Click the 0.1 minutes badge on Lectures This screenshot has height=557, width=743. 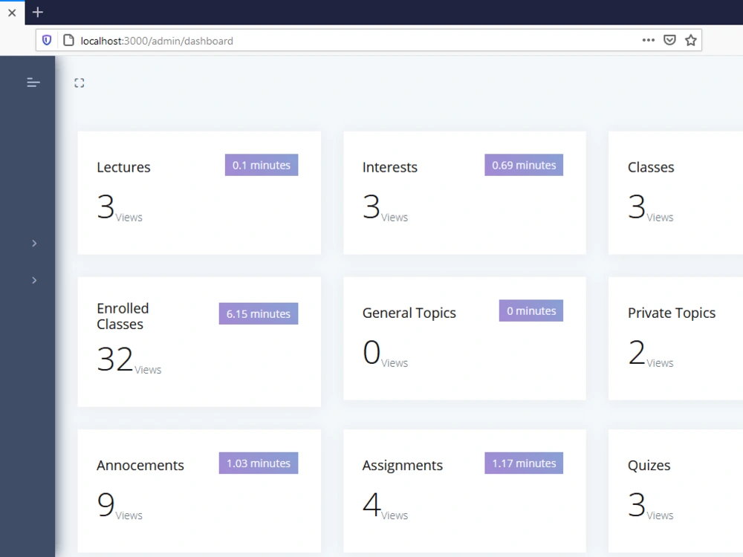(261, 165)
